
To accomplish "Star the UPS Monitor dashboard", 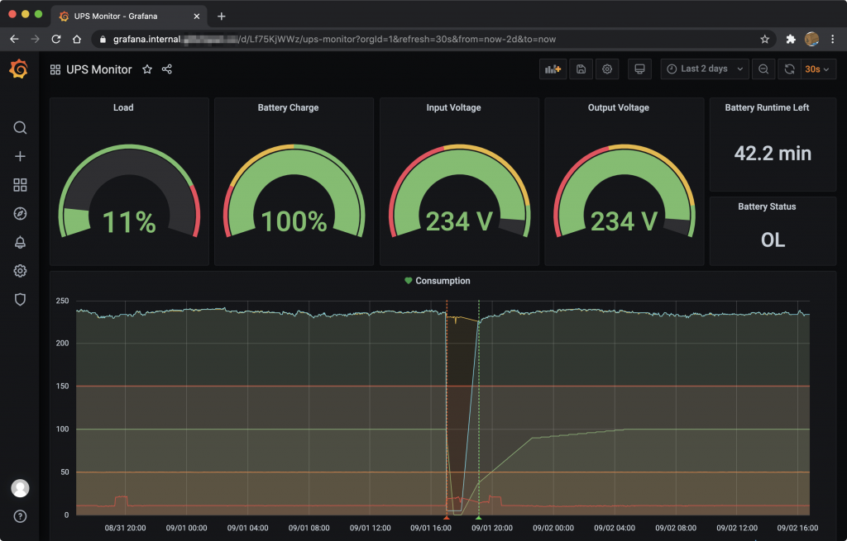I will tap(147, 69).
